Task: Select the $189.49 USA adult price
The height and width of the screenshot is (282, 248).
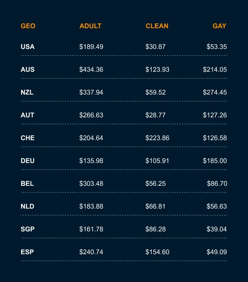Action: tap(91, 47)
